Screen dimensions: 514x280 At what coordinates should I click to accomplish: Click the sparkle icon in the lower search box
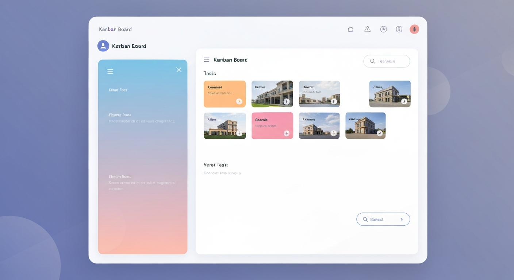click(x=402, y=219)
